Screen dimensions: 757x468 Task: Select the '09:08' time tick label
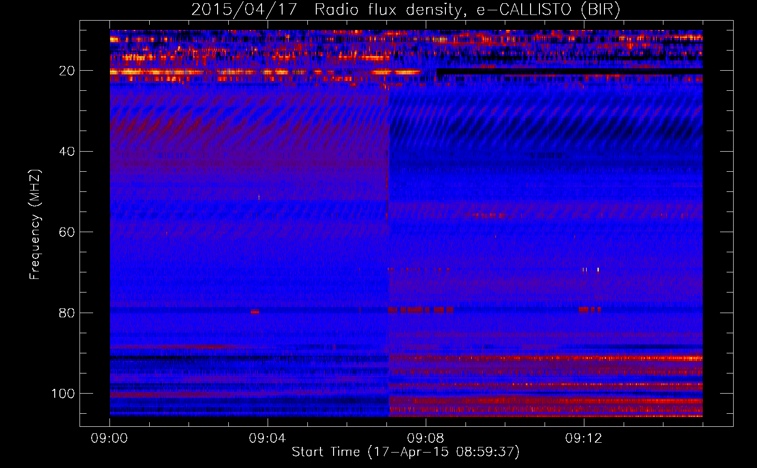[425, 439]
